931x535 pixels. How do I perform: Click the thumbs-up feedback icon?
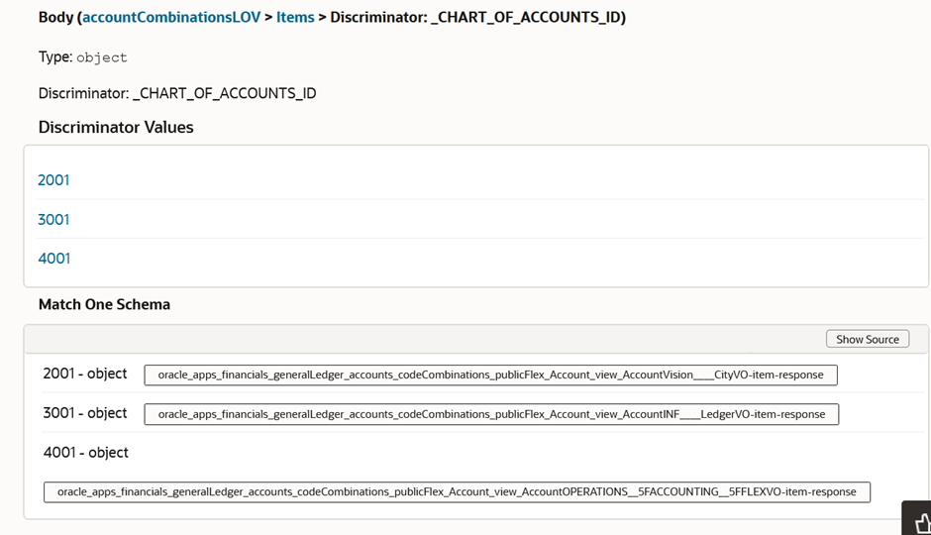(921, 522)
